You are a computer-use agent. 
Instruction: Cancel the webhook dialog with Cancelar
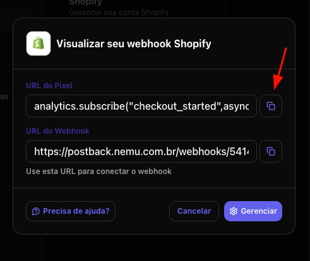(x=194, y=211)
